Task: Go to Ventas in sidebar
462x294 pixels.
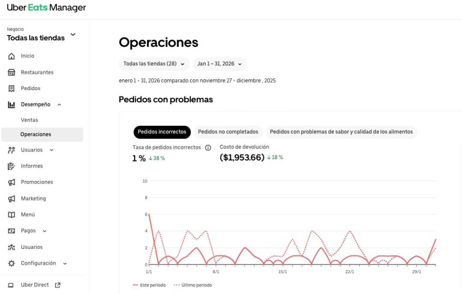Action: click(x=29, y=120)
